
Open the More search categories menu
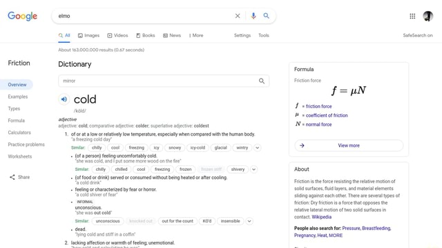(196, 35)
